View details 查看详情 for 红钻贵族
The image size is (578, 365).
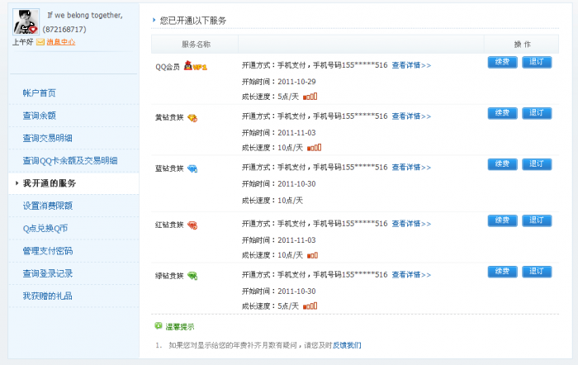click(411, 224)
